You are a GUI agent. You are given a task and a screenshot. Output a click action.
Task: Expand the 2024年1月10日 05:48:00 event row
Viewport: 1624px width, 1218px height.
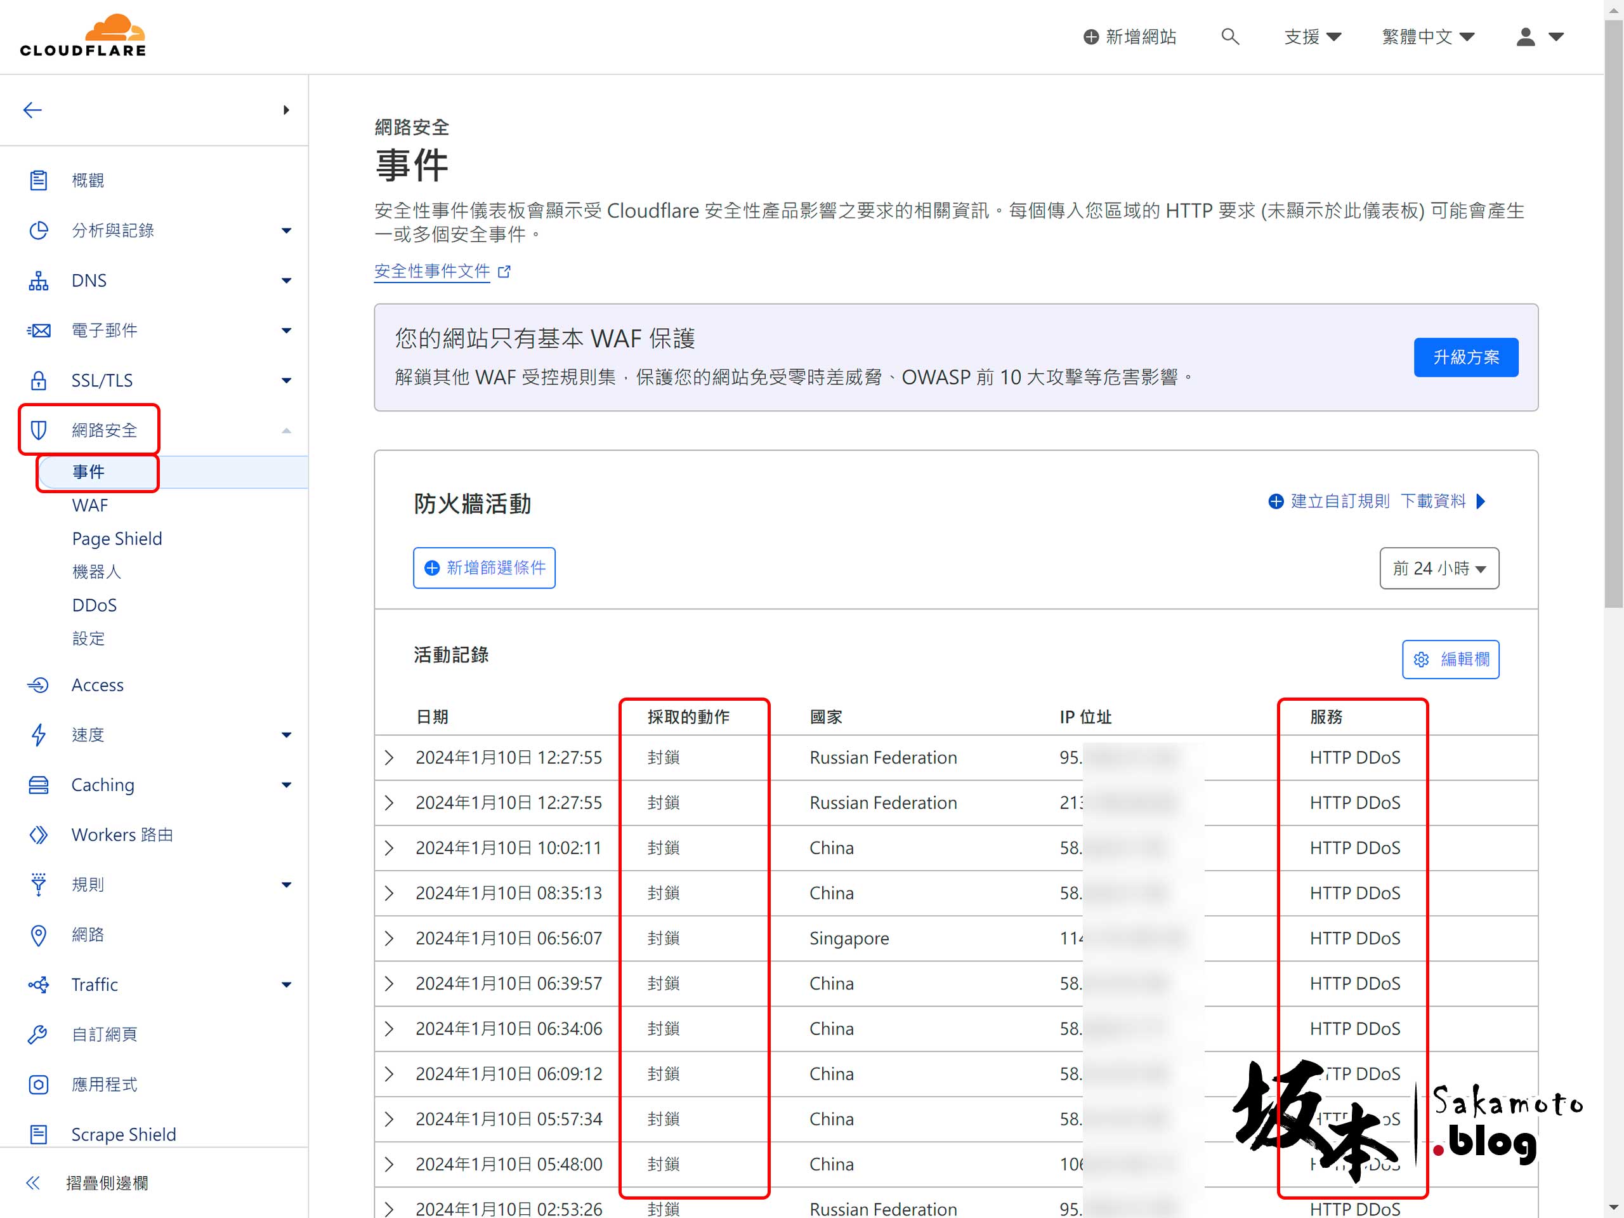pyautogui.click(x=389, y=1165)
